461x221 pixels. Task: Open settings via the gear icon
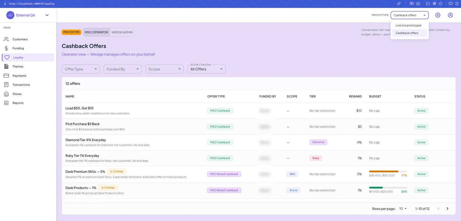pyautogui.click(x=438, y=15)
